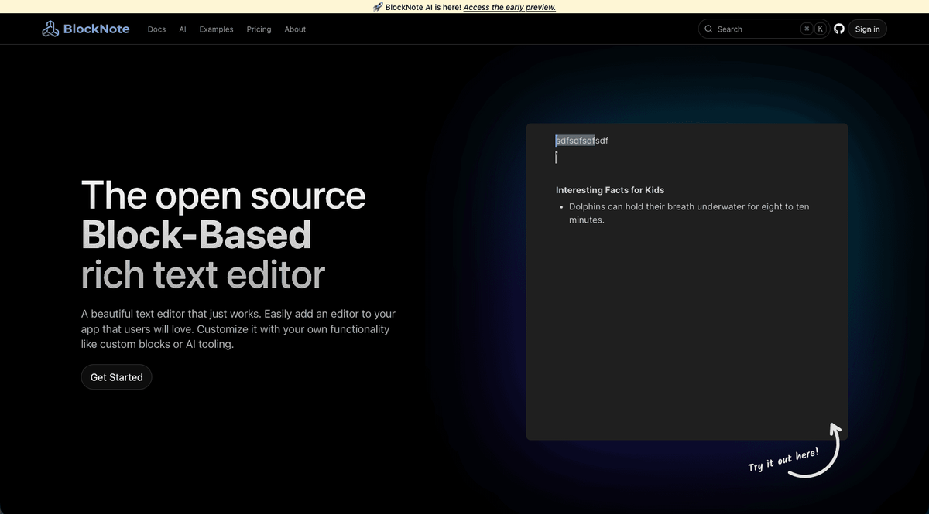Screen dimensions: 929x514
Task: Follow the Access the early preview link
Action: tap(509, 7)
